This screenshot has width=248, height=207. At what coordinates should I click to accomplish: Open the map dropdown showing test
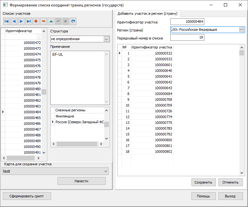106,171
